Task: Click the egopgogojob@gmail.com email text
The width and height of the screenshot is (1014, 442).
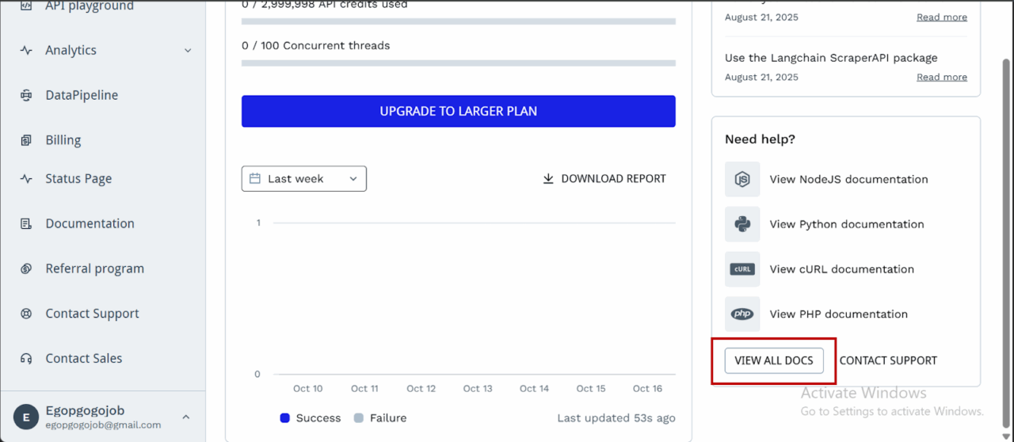Action: click(103, 425)
